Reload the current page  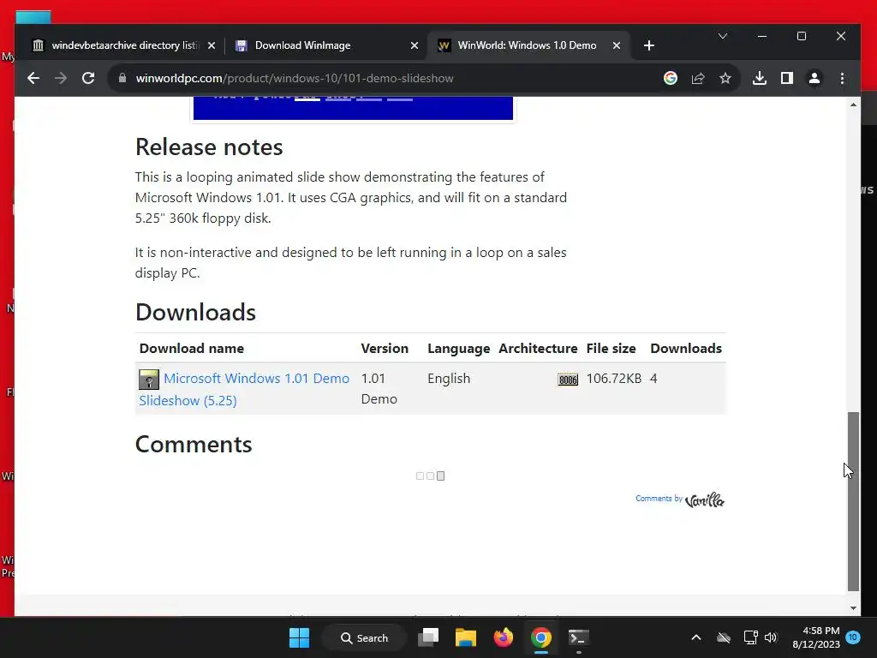pyautogui.click(x=88, y=78)
